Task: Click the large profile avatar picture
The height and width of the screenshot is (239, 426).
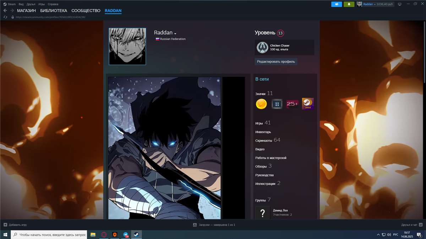Action: pos(127,46)
